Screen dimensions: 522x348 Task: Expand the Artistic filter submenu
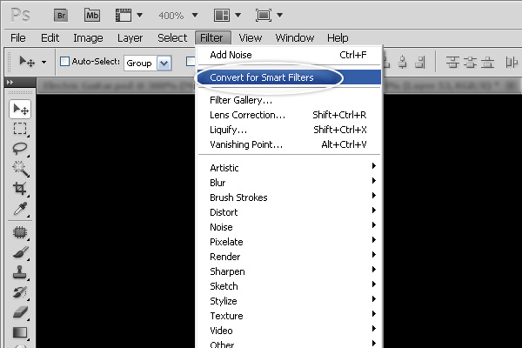290,168
